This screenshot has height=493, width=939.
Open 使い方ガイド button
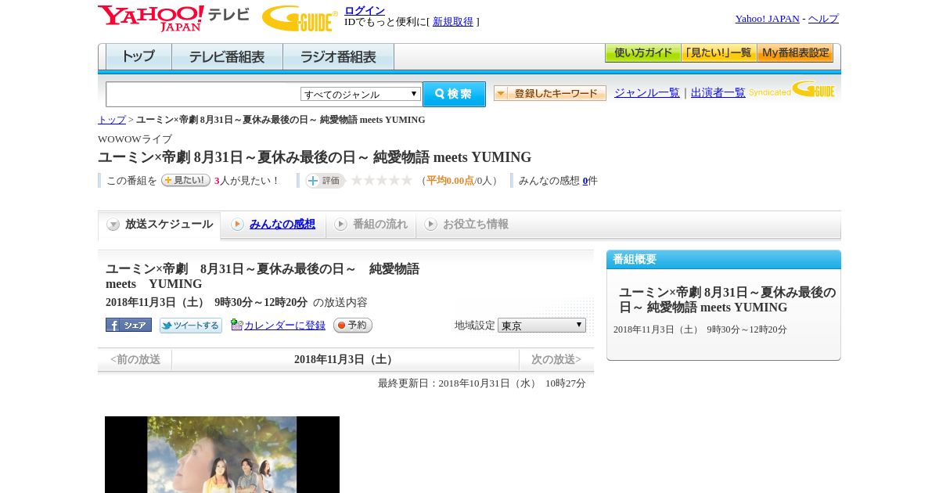pos(642,53)
